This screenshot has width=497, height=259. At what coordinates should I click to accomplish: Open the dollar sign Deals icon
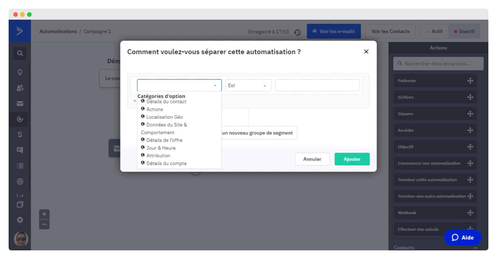20,135
